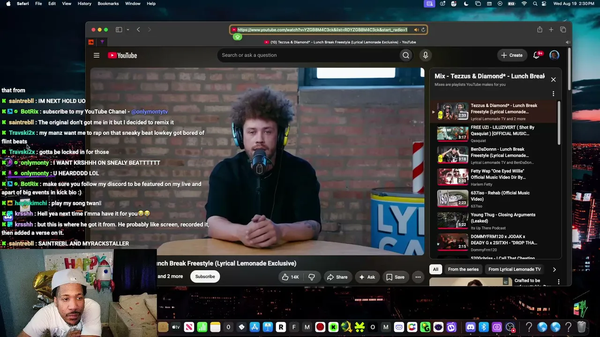Create new YouTube content
Viewport: 600px width, 337px height.
(x=511, y=55)
